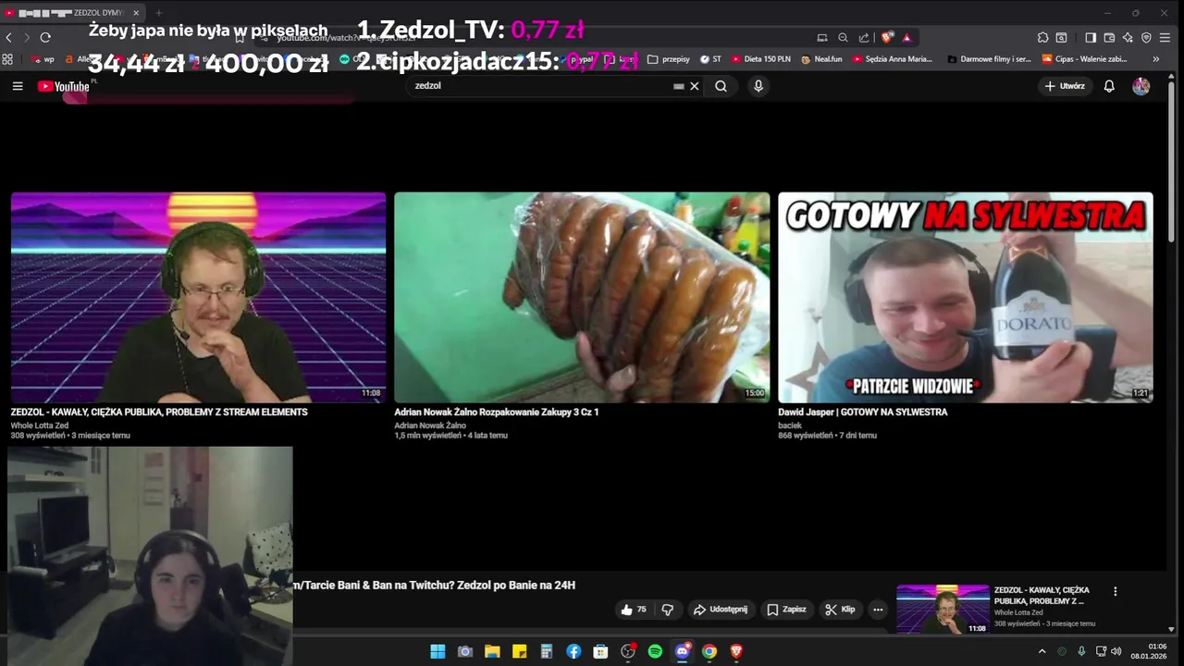Open the Neal.fun bookmark
This screenshot has width=1184, height=666.
[x=822, y=59]
